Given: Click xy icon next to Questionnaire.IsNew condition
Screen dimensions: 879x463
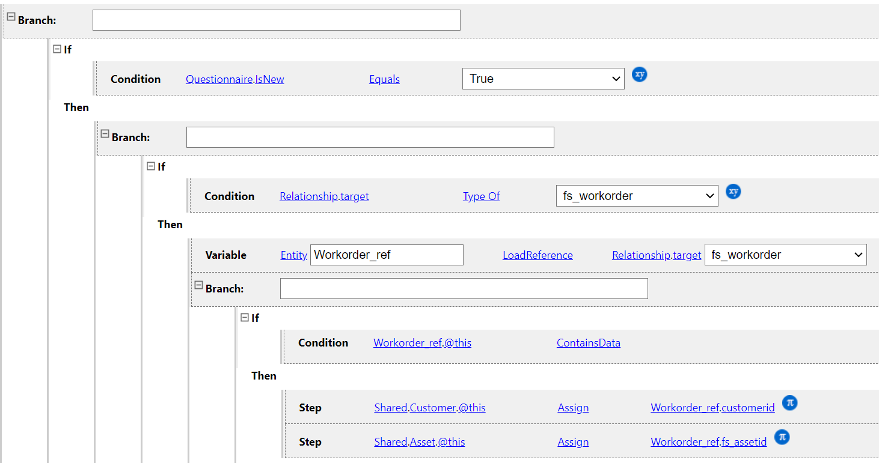Looking at the screenshot, I should (640, 74).
